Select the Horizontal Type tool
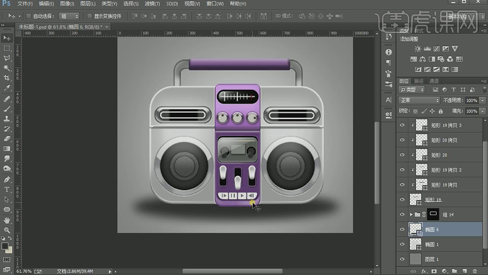 7,190
